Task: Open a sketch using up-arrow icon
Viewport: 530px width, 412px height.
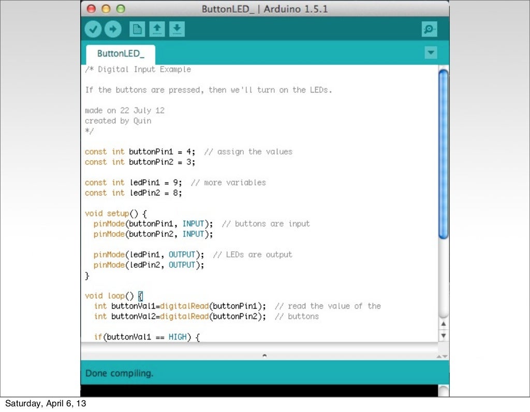Action: (x=157, y=29)
